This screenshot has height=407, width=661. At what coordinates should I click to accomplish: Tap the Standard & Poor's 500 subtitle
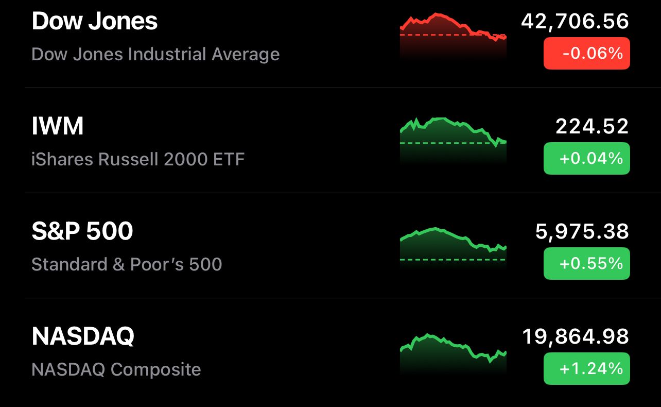[127, 264]
